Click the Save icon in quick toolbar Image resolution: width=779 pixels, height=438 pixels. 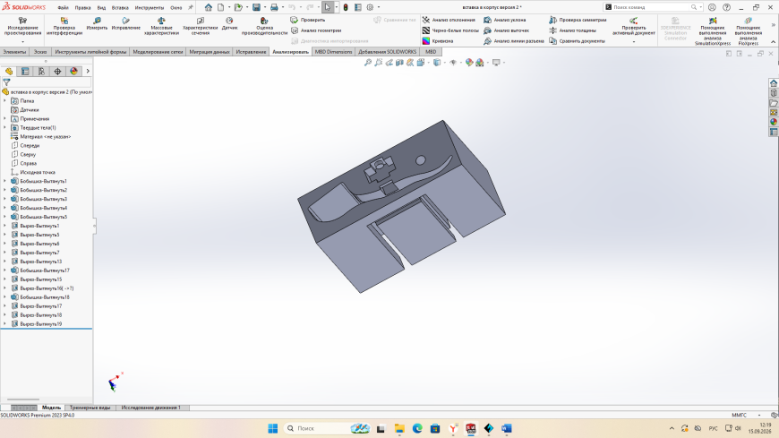(x=256, y=7)
